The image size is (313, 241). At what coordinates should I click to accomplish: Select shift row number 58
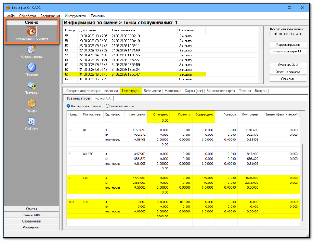pos(134,51)
